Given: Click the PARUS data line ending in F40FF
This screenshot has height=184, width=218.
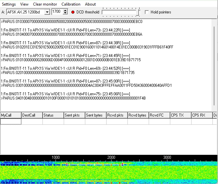Looking at the screenshot, I should tap(87, 47).
